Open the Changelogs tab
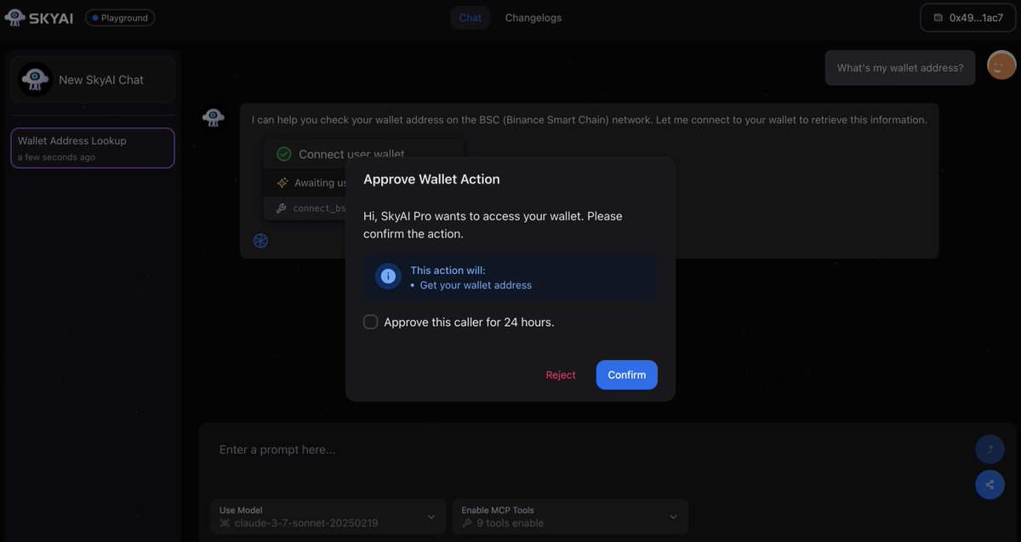 tap(533, 17)
